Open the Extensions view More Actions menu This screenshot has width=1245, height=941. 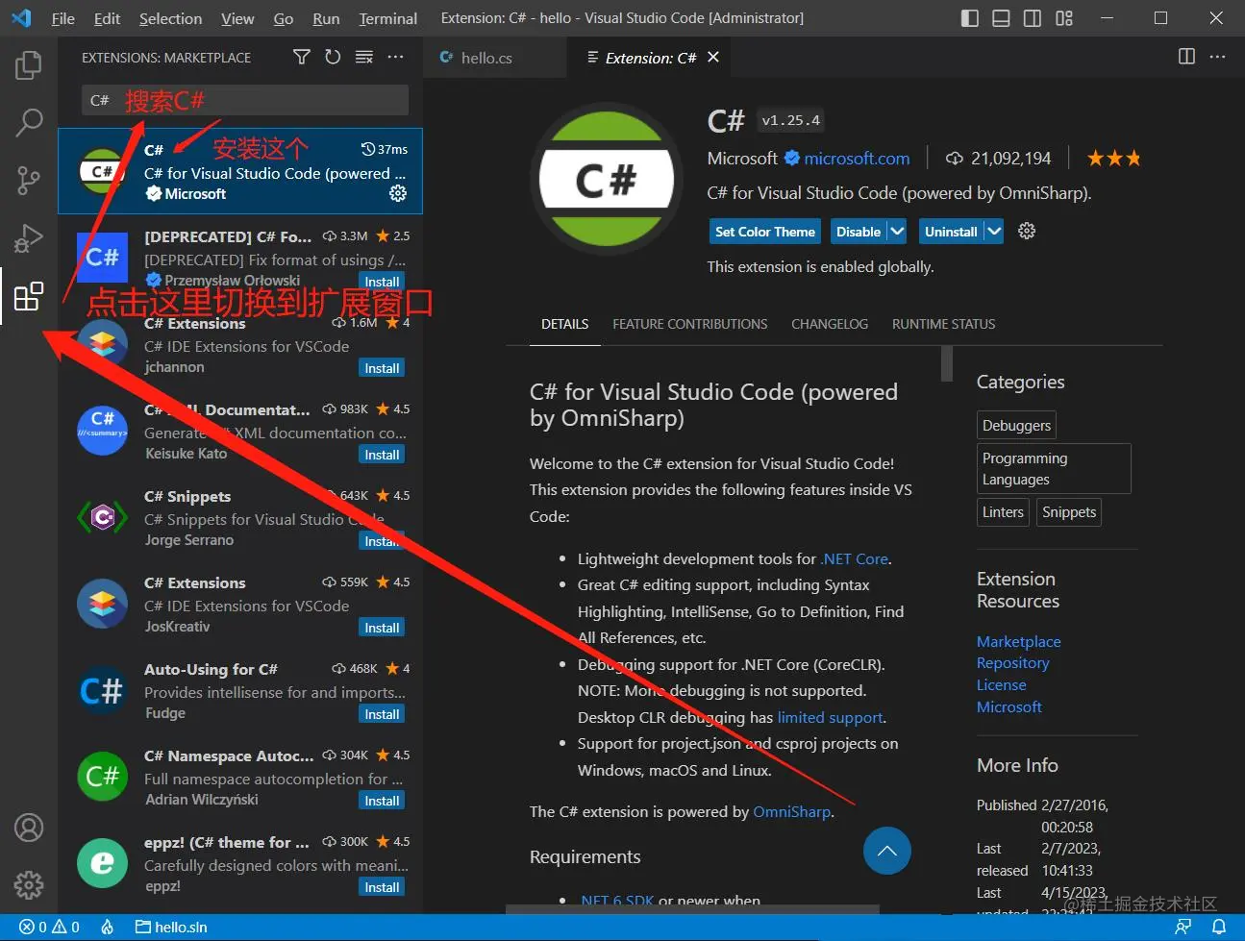395,57
